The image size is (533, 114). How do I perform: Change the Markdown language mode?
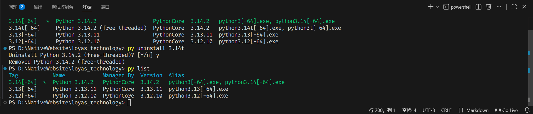tap(473, 110)
